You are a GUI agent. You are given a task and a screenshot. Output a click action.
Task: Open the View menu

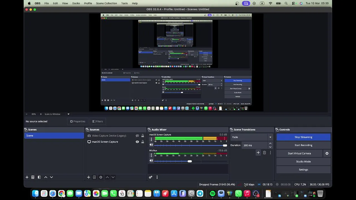point(65,3)
